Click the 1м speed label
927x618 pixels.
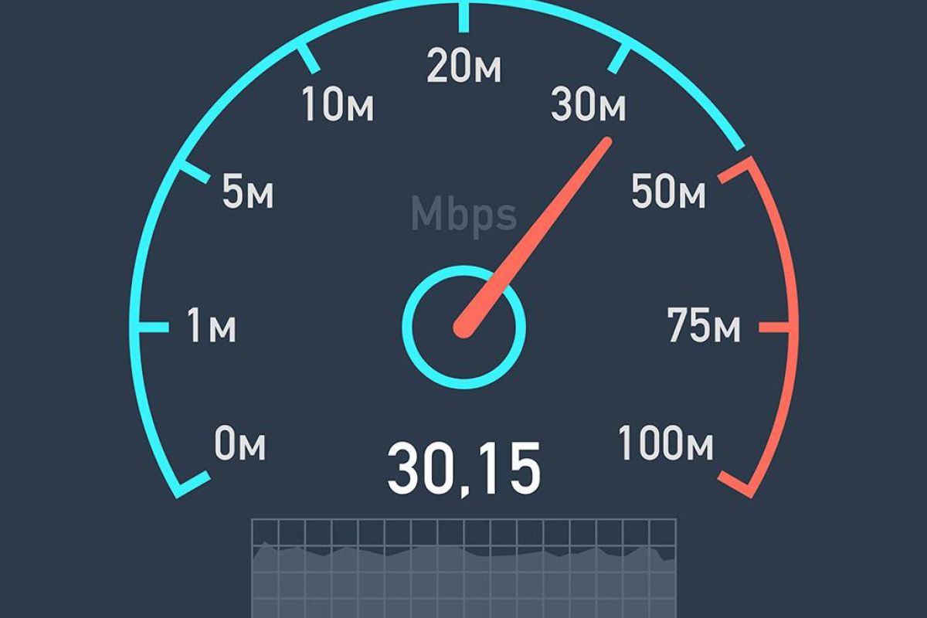click(x=211, y=328)
